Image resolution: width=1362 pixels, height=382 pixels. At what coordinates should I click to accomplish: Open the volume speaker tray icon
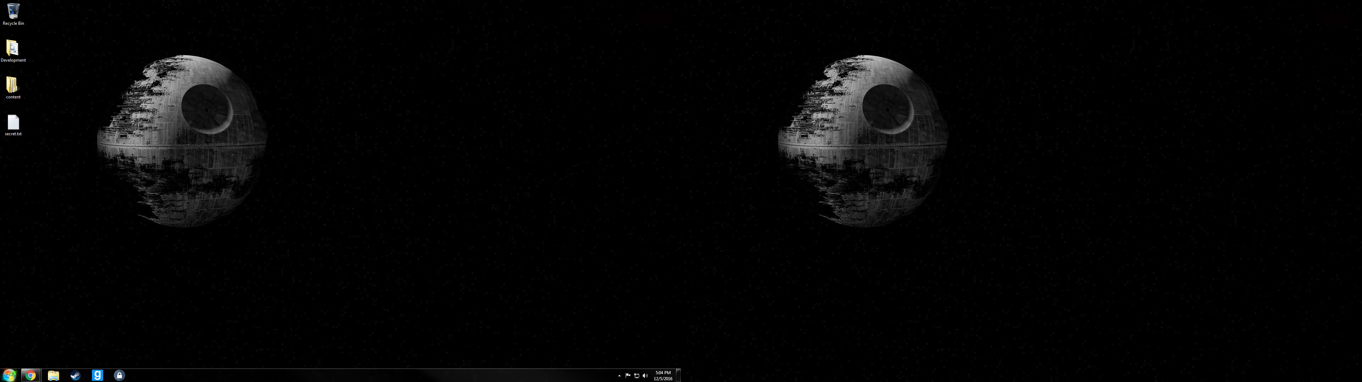point(645,376)
